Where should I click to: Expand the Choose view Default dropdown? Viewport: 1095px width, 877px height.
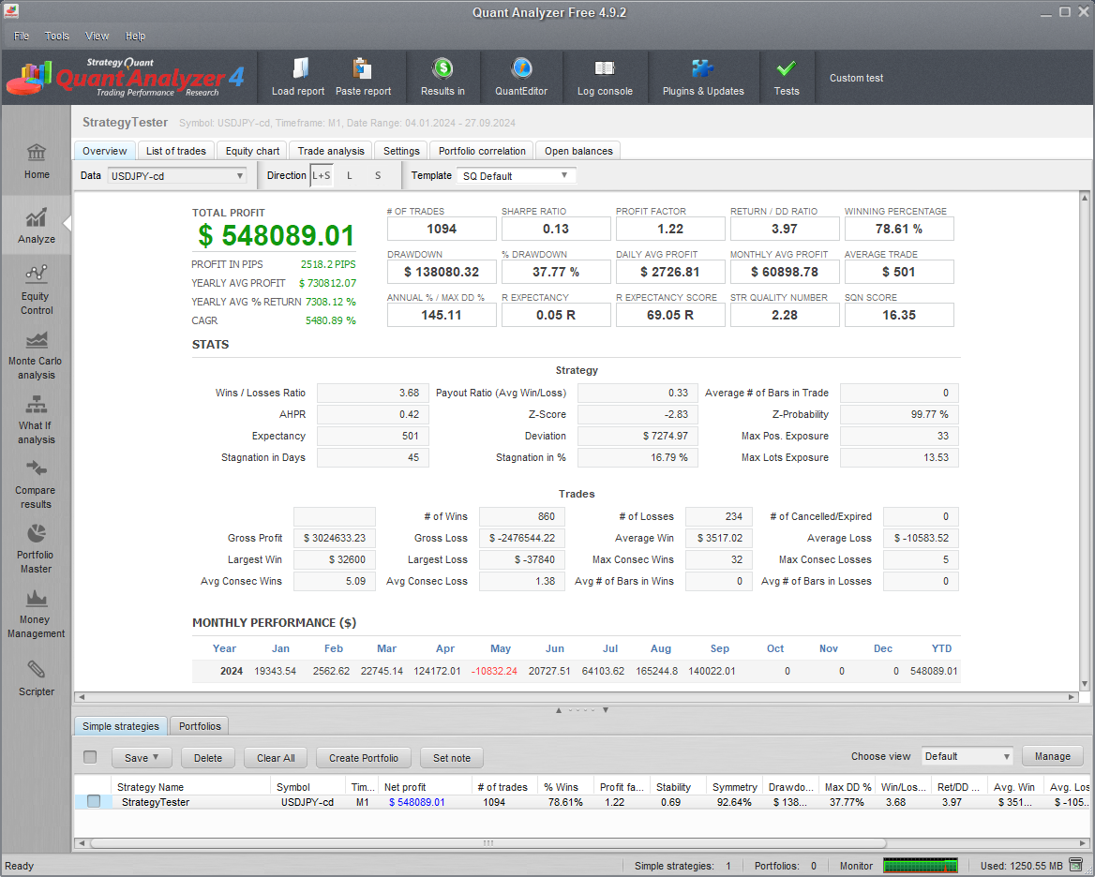[x=967, y=756]
